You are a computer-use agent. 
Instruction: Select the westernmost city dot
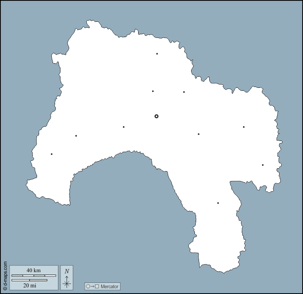pos(51,154)
